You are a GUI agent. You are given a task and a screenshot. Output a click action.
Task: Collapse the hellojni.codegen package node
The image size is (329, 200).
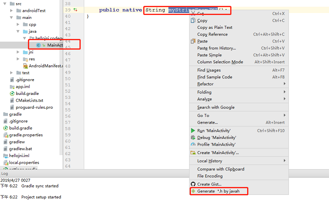click(25, 38)
